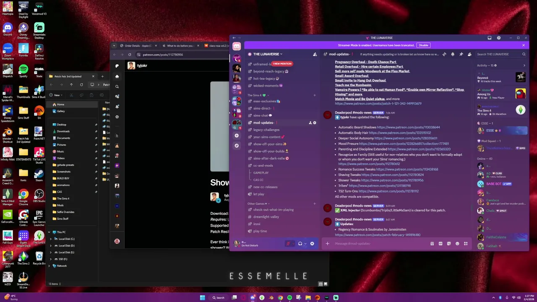Discover servers compass icon in Discord
The width and height of the screenshot is (537, 302).
pos(237,146)
